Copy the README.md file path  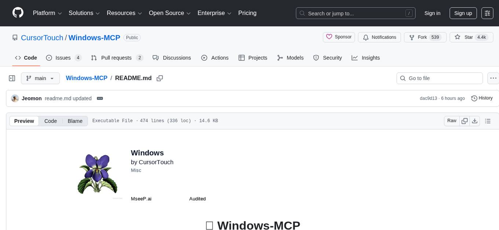tap(160, 78)
